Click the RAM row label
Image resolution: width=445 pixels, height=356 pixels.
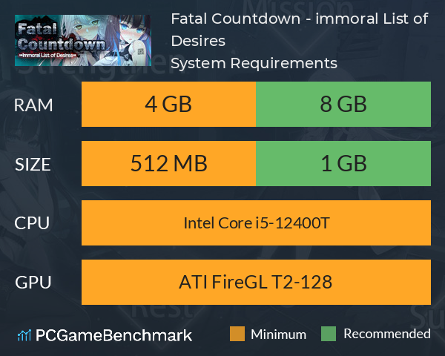pos(33,105)
